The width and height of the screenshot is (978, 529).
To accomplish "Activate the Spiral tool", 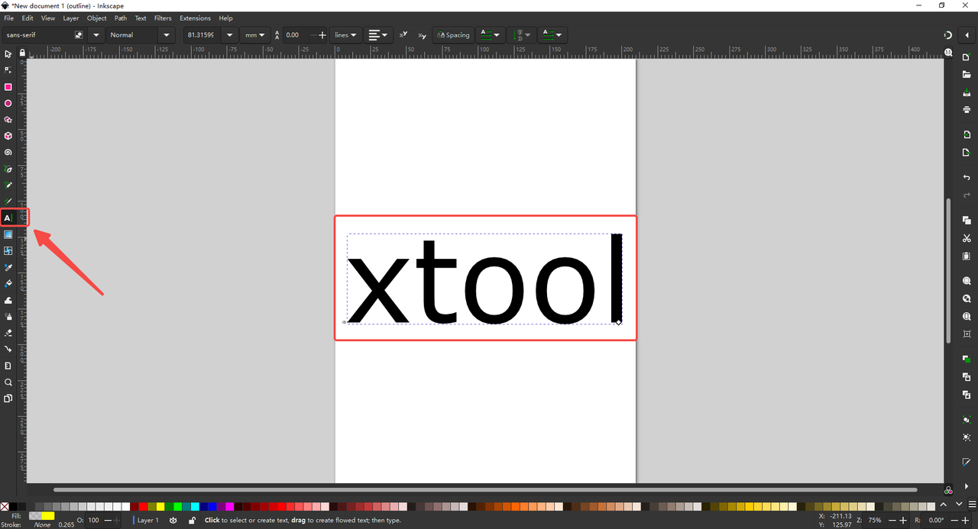I will pyautogui.click(x=8, y=153).
